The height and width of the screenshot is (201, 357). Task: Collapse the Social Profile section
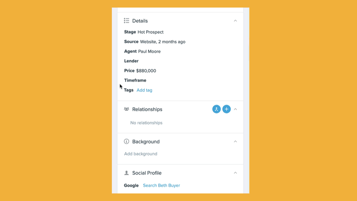pos(235,173)
